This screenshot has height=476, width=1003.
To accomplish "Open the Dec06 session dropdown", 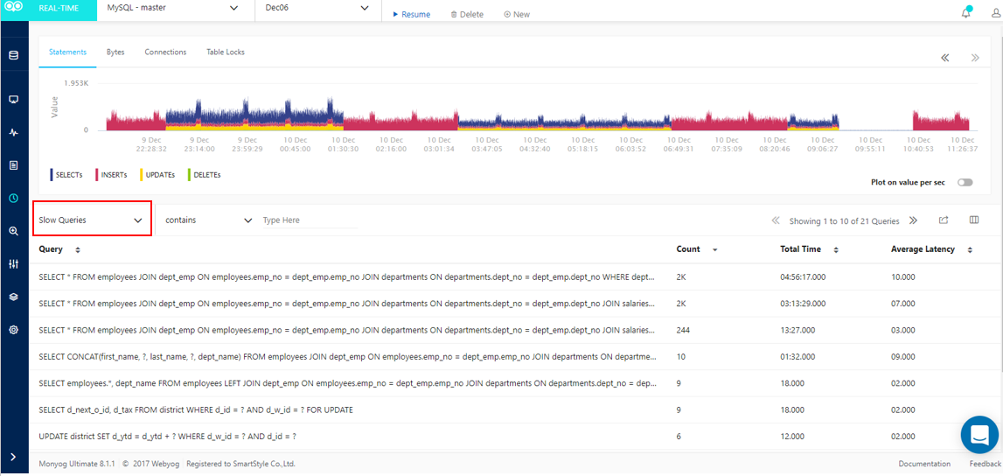I will 318,9.
